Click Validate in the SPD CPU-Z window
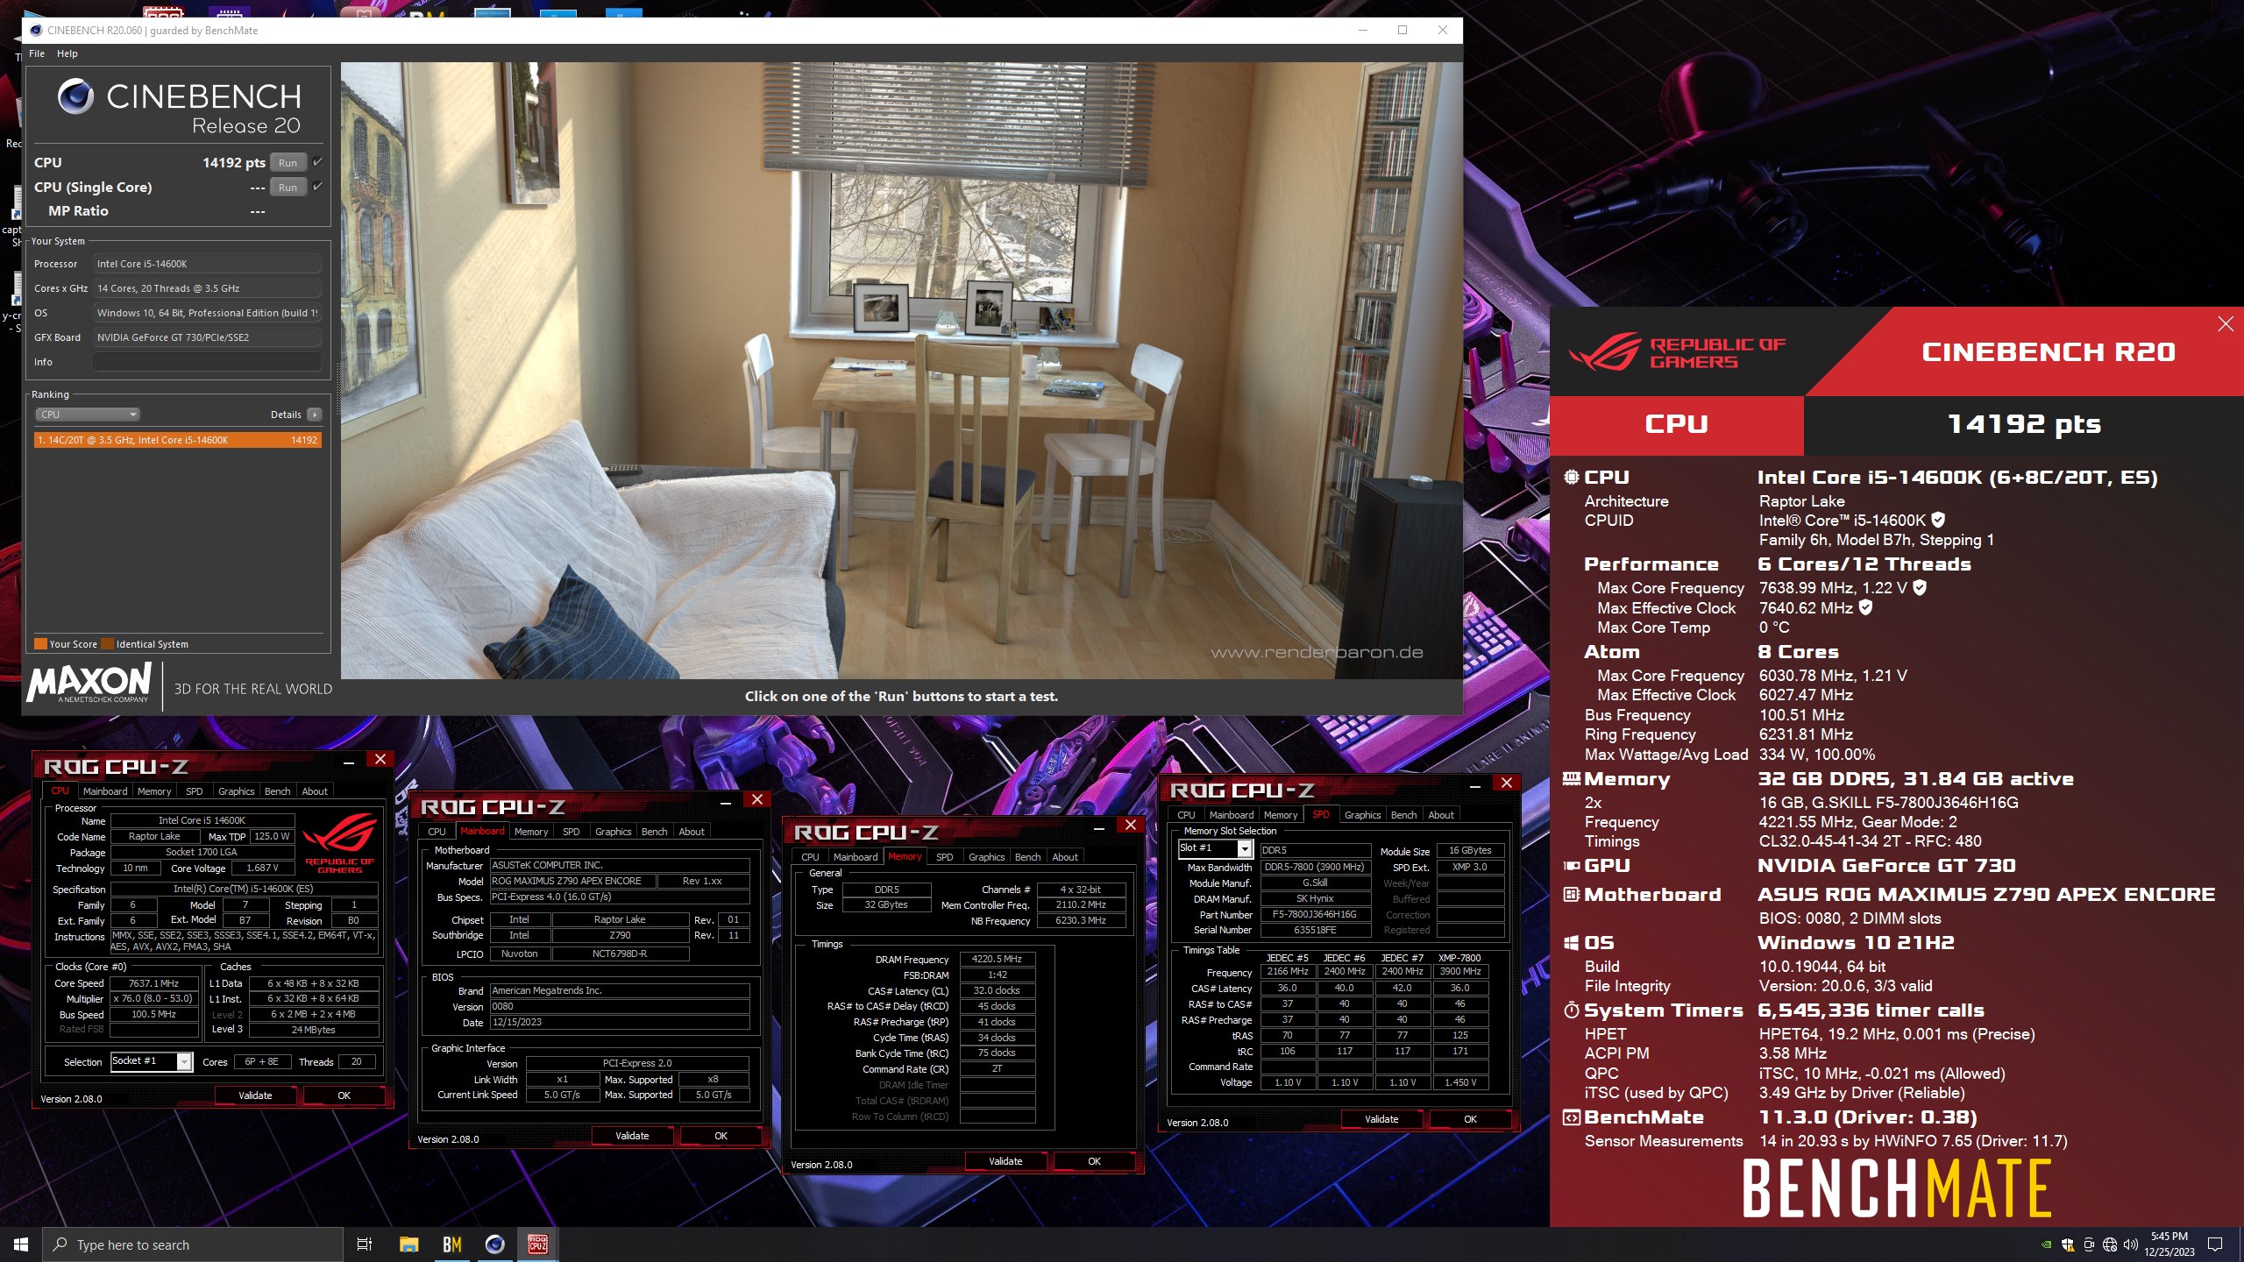The image size is (2244, 1262). pyautogui.click(x=1381, y=1119)
